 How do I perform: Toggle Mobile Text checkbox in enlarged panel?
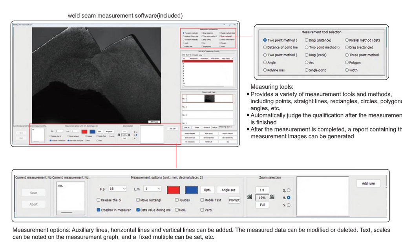(202, 200)
